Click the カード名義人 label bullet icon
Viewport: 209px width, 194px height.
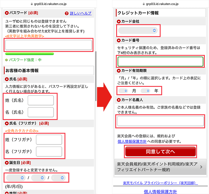point(119,100)
